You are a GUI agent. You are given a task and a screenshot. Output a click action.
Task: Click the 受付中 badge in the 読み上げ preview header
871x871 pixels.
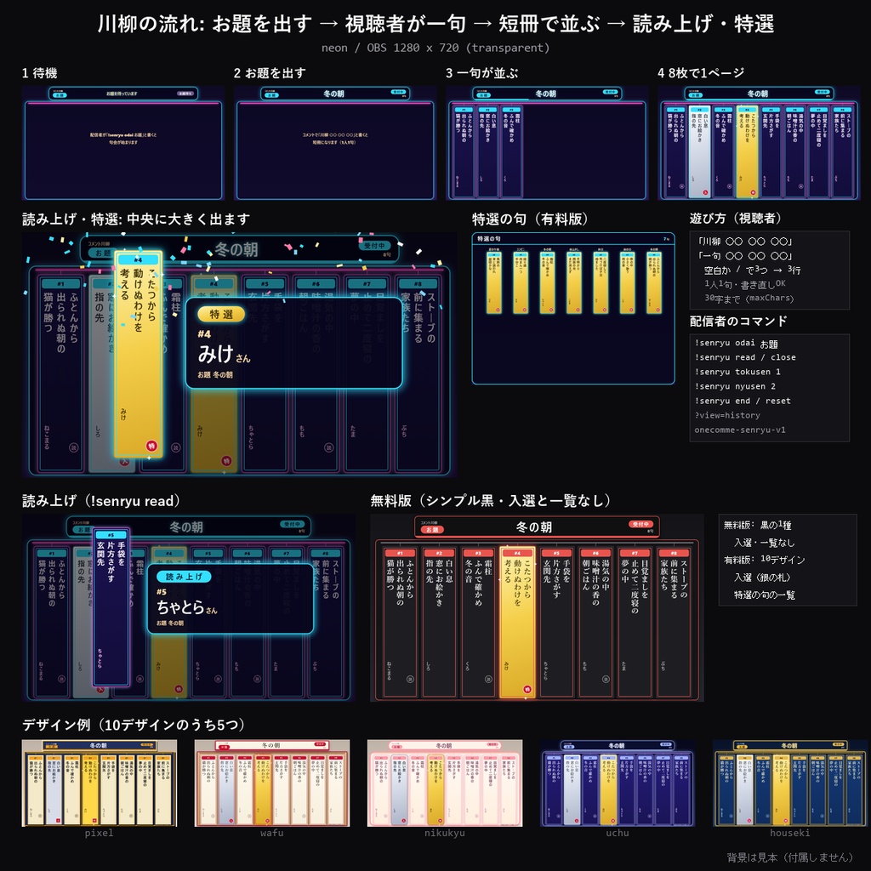point(293,524)
